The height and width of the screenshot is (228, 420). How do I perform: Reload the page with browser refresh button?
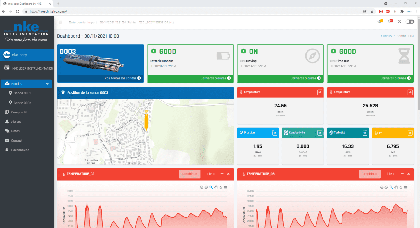click(x=17, y=11)
